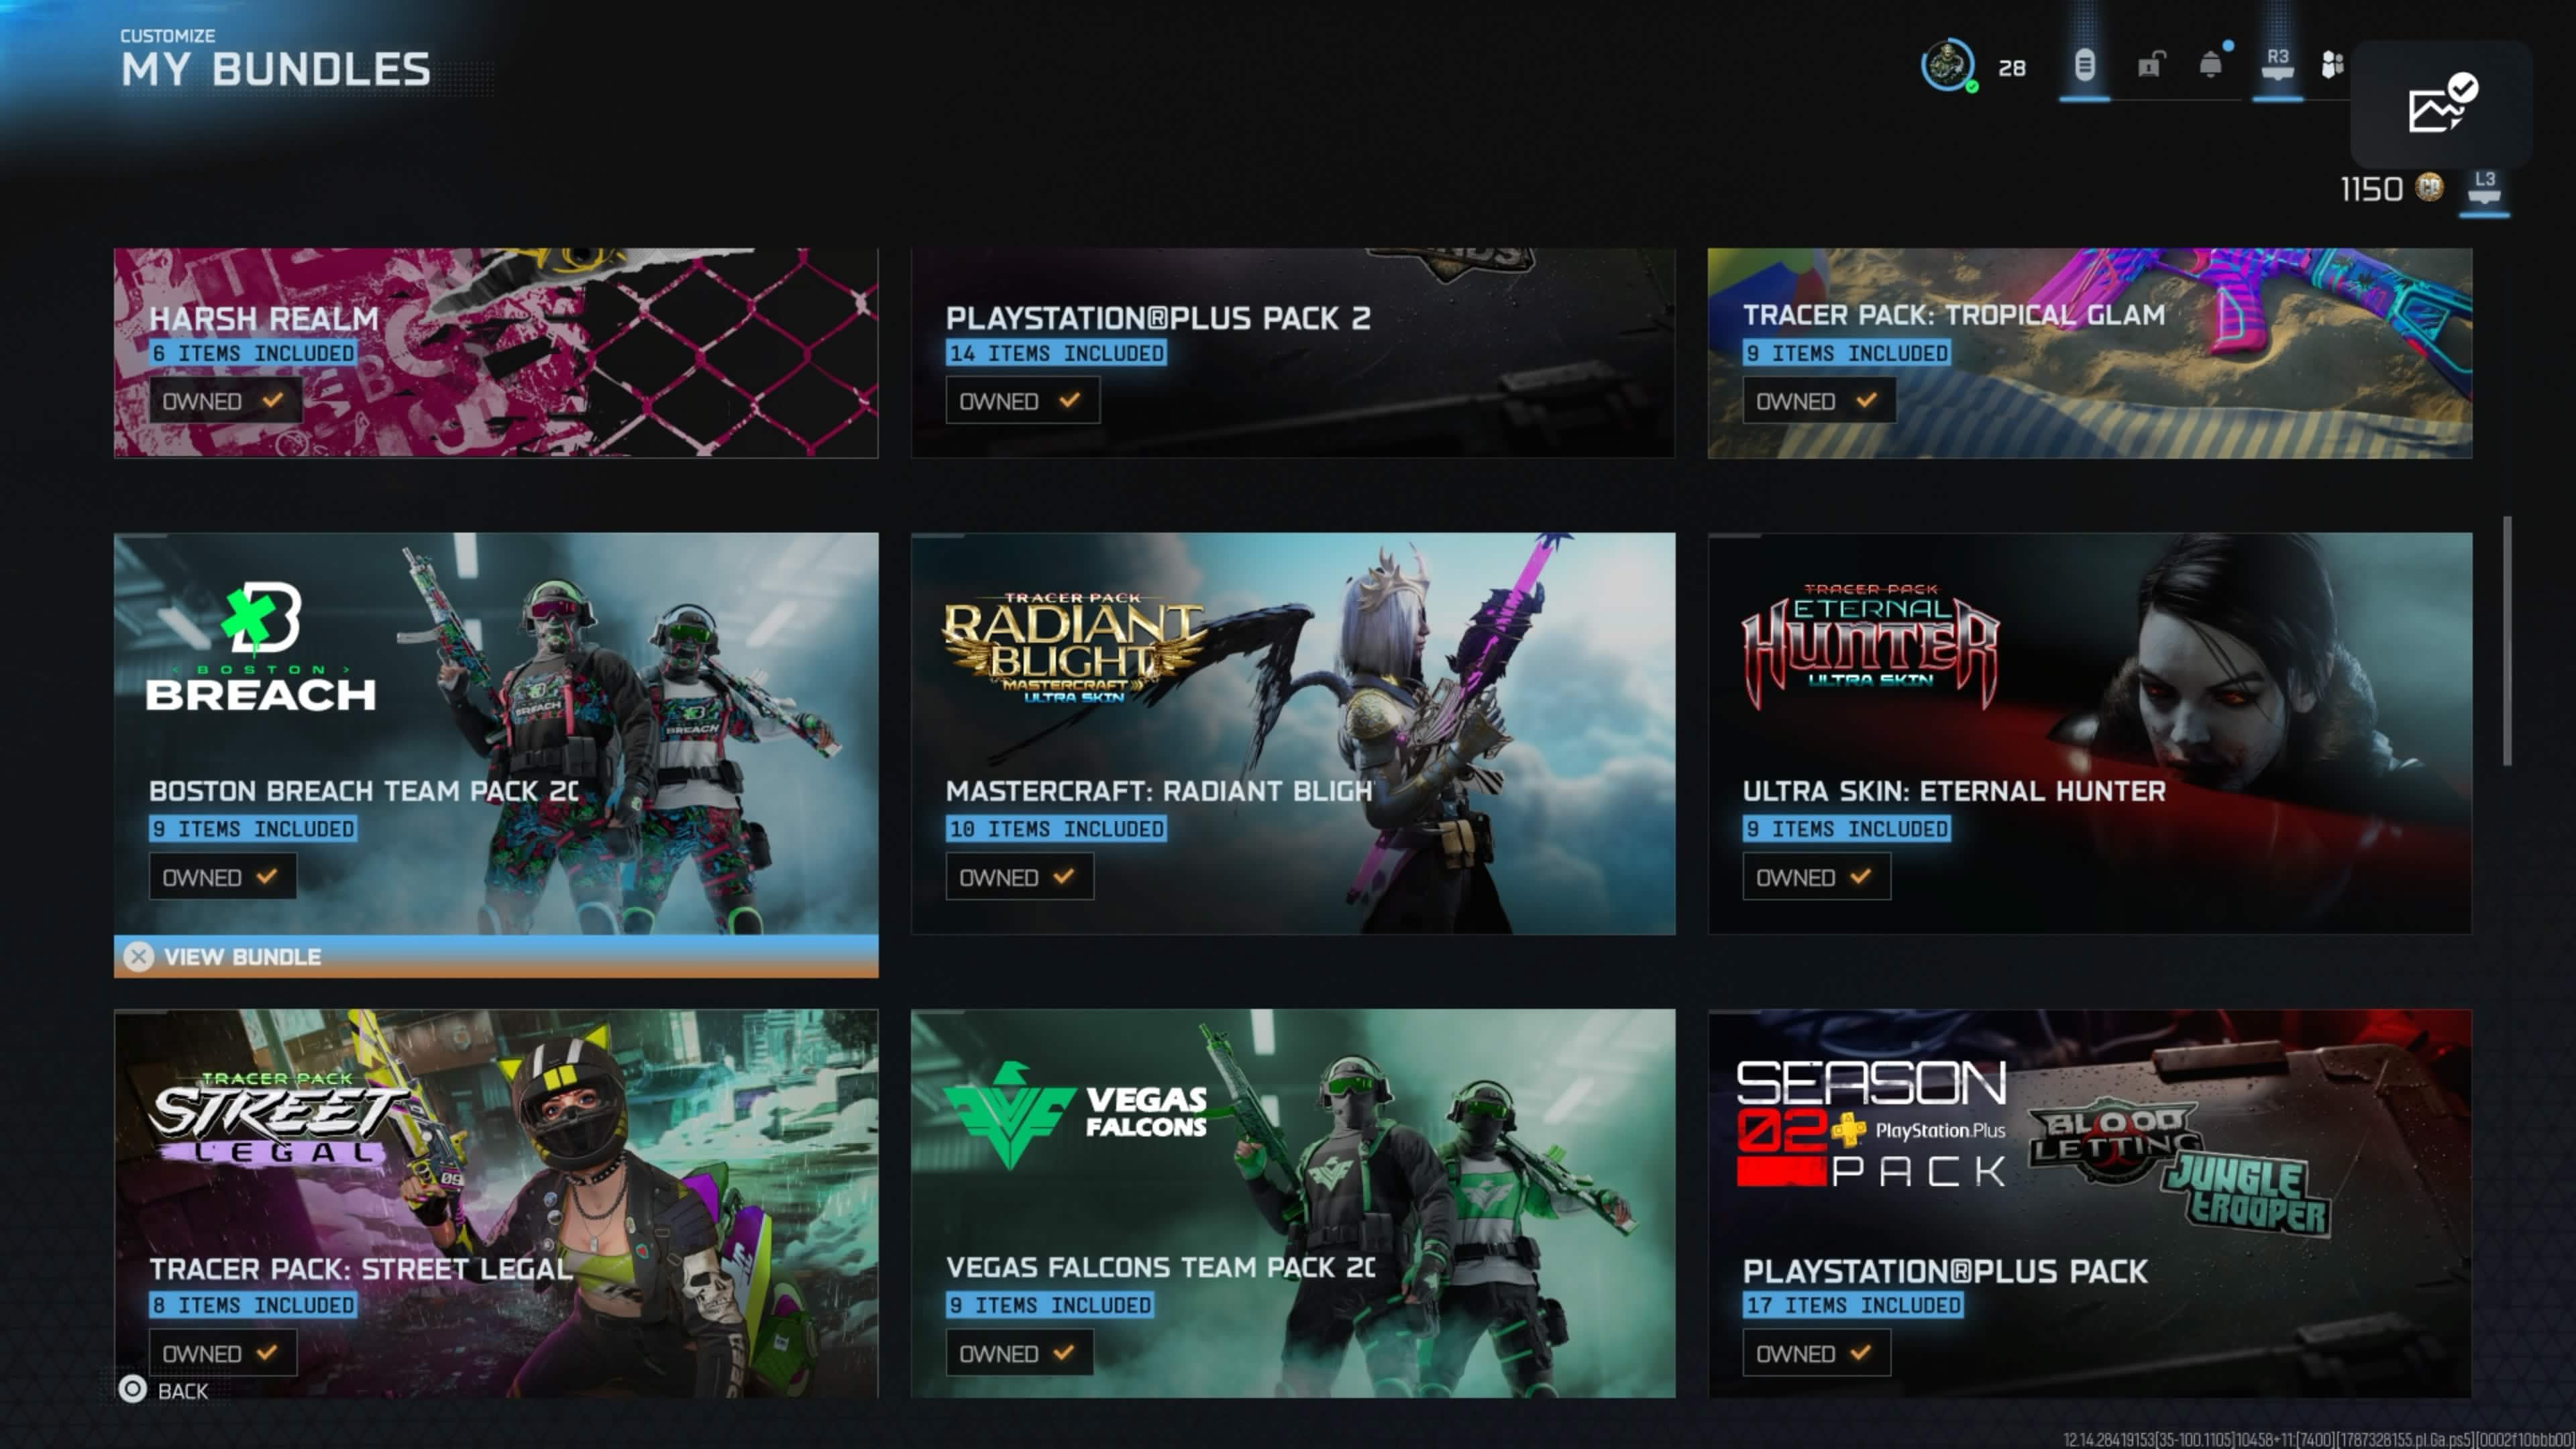Click "17 Items Included" label

pyautogui.click(x=1853, y=1305)
